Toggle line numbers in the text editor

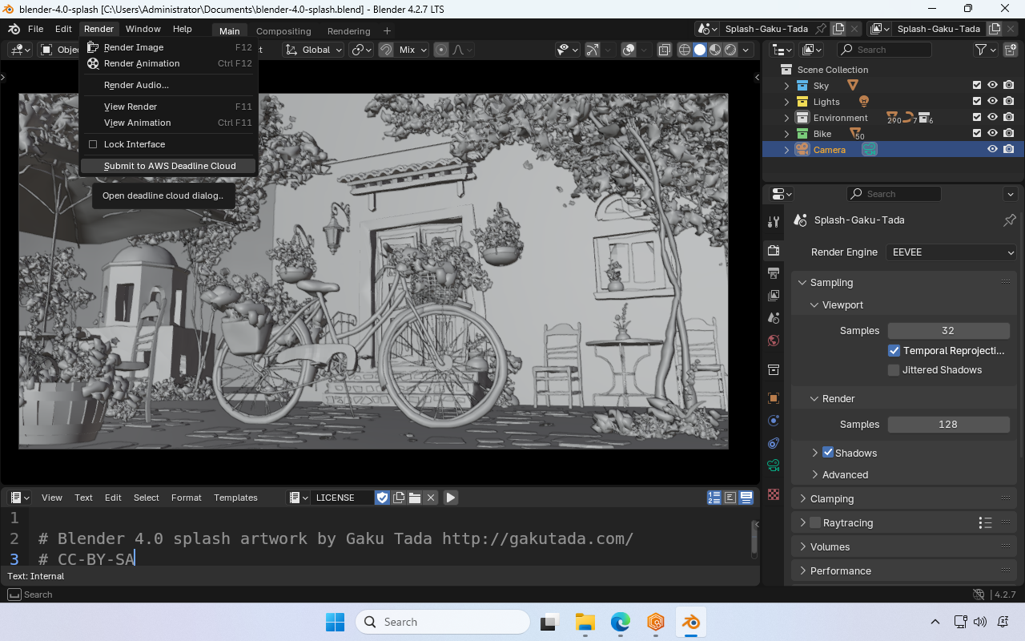pos(714,498)
